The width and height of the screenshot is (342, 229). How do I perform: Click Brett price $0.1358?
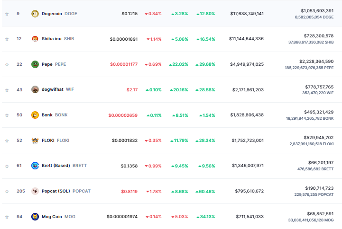coord(129,166)
